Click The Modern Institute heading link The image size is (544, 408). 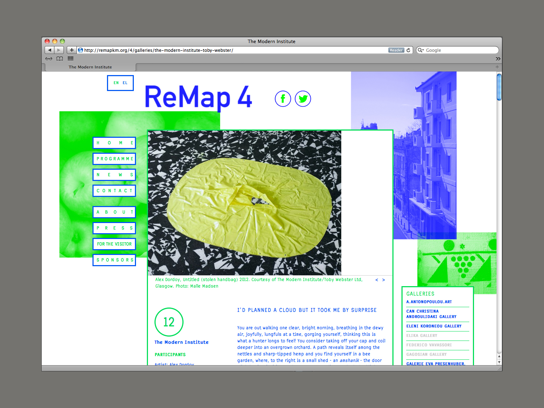[181, 342]
